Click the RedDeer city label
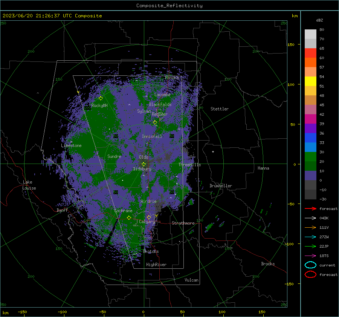Image resolution: width=339 pixels, height=317 pixels. (x=160, y=114)
